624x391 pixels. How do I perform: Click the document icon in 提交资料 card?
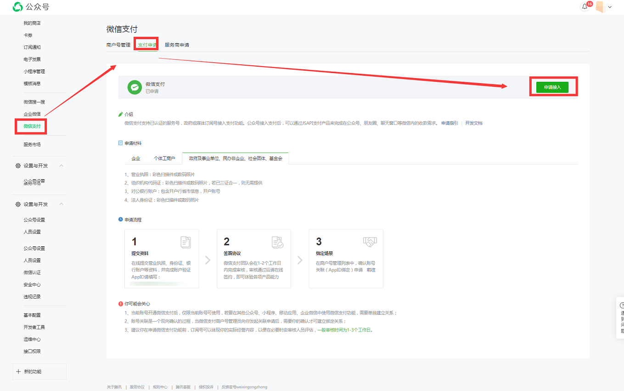click(186, 242)
